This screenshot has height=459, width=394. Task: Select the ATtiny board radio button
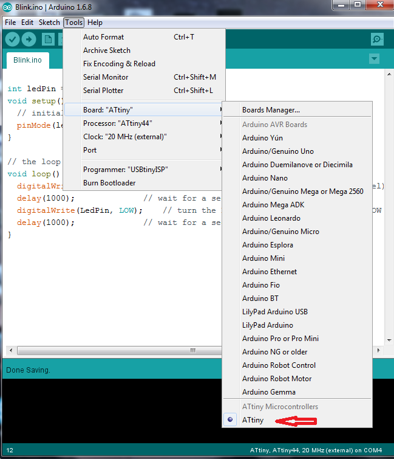[x=230, y=419]
